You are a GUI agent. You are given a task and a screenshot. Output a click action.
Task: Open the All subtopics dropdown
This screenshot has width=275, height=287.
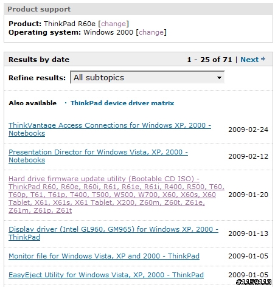[x=147, y=77]
